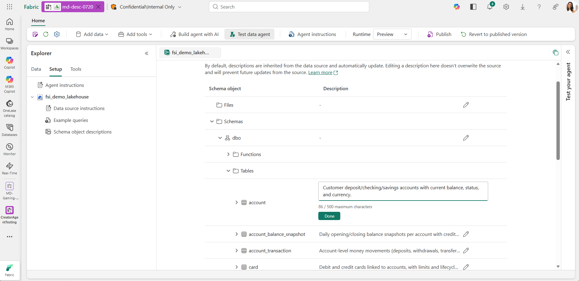Edit description for dbo schema
This screenshot has height=281, width=579.
point(466,138)
